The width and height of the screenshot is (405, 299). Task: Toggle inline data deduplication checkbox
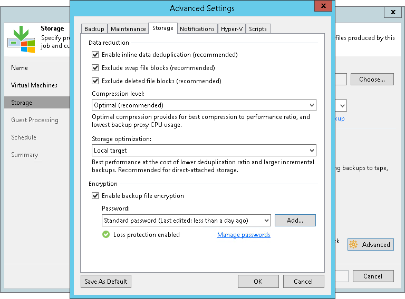[x=95, y=55]
